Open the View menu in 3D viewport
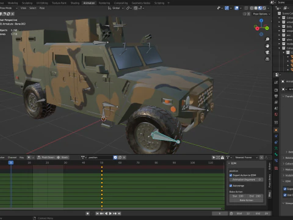 23,8
